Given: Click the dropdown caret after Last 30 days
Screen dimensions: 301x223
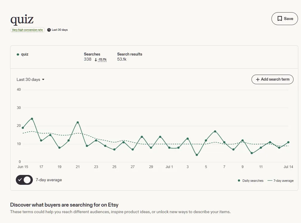Looking at the screenshot, I should tap(43, 79).
